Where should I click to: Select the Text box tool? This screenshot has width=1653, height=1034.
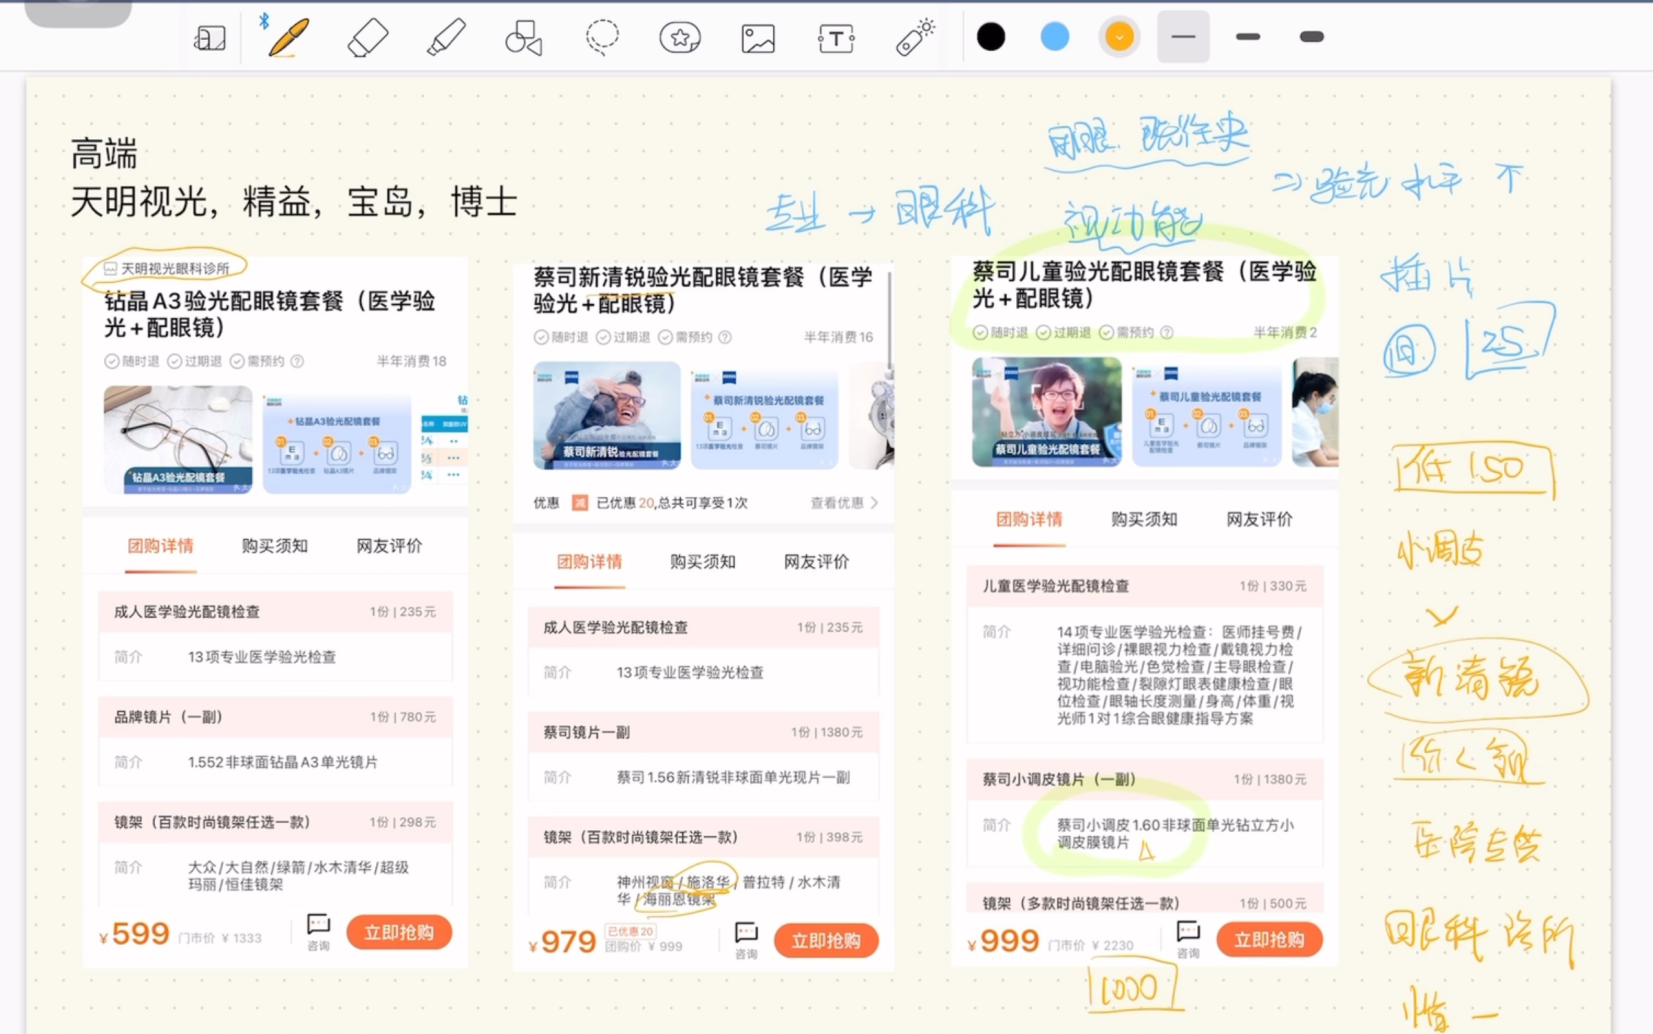pos(836,38)
